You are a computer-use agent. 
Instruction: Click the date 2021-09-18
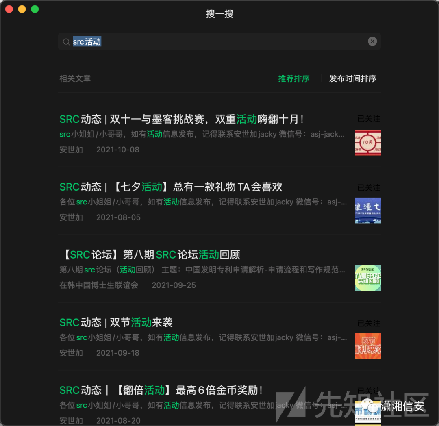pyautogui.click(x=118, y=353)
